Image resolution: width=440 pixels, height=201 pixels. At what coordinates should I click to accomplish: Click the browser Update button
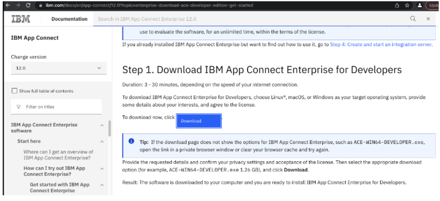[433, 5]
